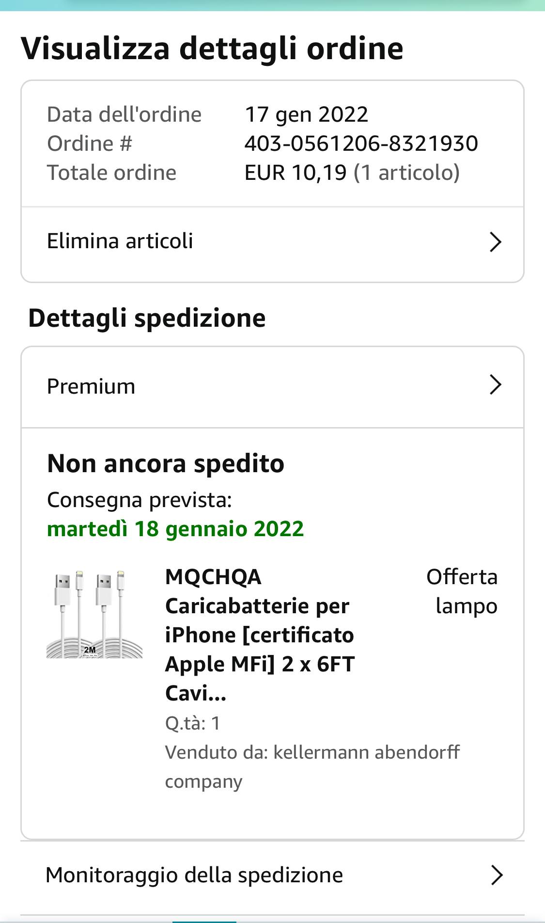Expand the Premium shipping chevron arrow
545x923 pixels.
pyautogui.click(x=495, y=385)
